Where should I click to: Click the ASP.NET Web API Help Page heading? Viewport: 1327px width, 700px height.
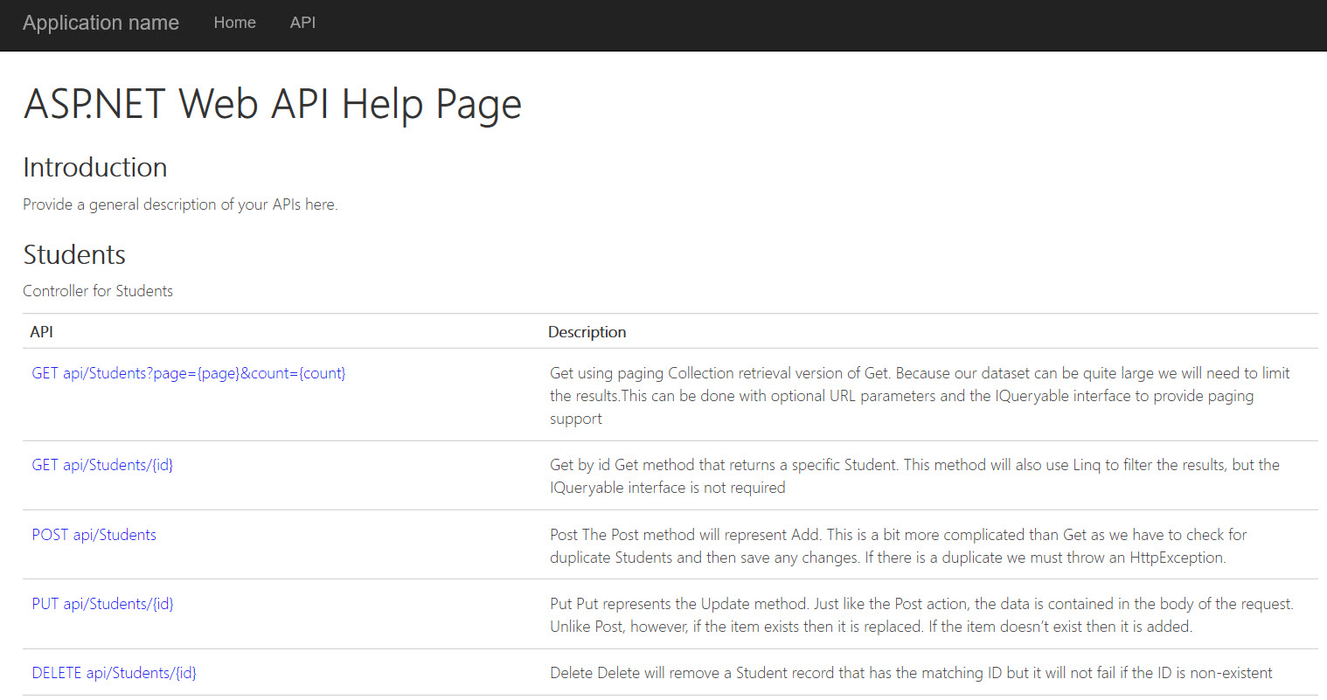point(273,104)
